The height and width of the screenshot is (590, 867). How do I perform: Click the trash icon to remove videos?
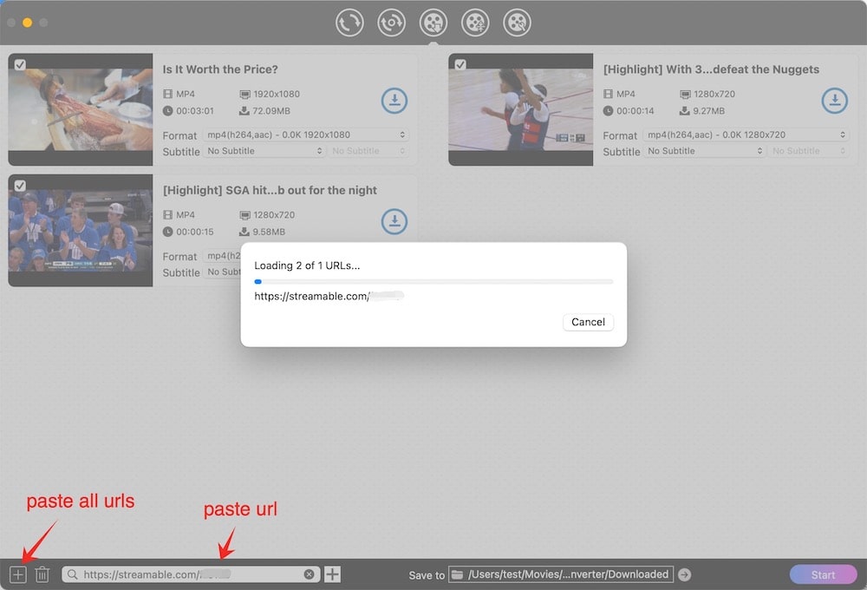(x=42, y=574)
